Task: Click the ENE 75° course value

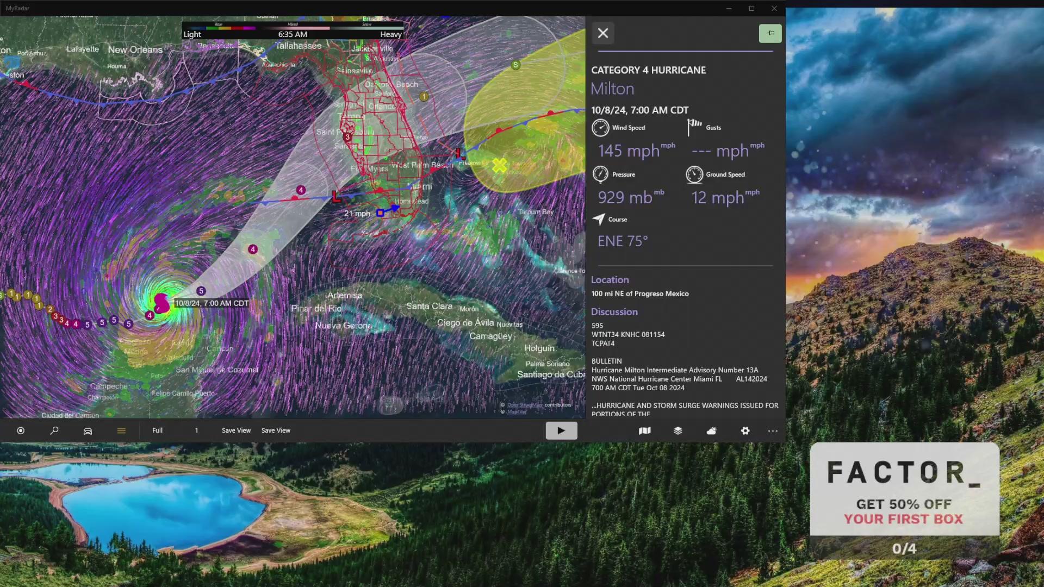Action: [623, 241]
